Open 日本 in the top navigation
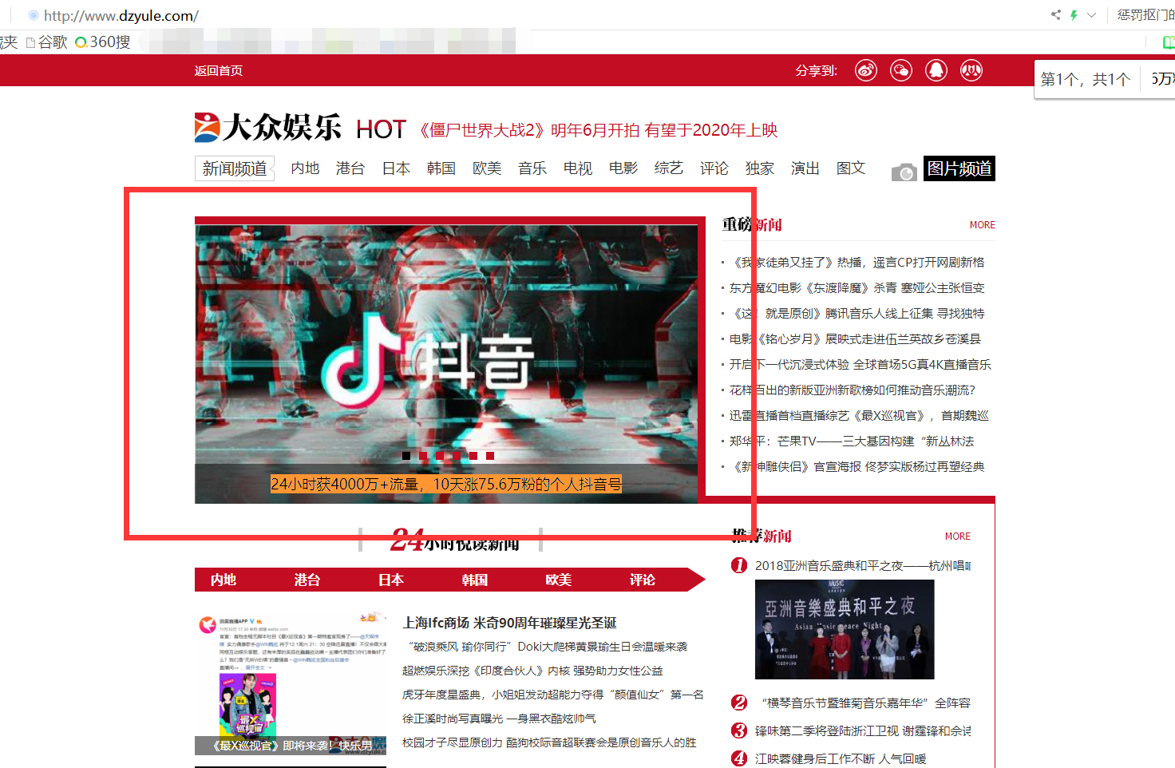 pyautogui.click(x=396, y=168)
